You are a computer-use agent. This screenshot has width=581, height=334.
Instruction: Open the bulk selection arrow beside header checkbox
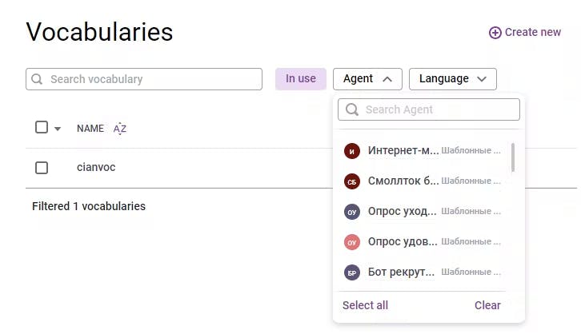coord(58,129)
